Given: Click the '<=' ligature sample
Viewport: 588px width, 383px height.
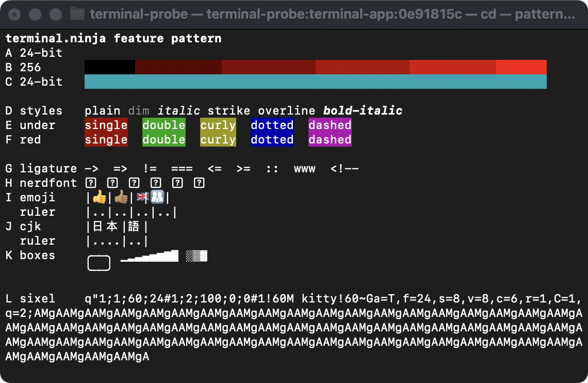Looking at the screenshot, I should coord(215,168).
